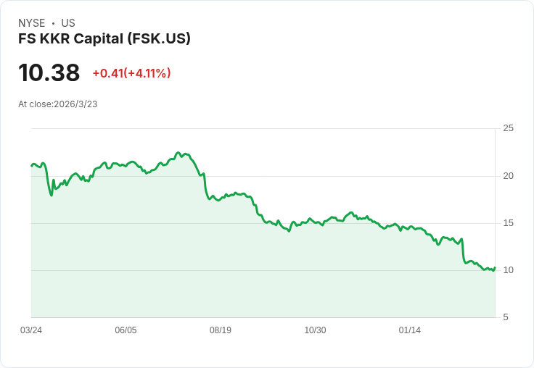The height and width of the screenshot is (368, 534).
Task: Pick the 06/05 date axis label
Action: [126, 330]
